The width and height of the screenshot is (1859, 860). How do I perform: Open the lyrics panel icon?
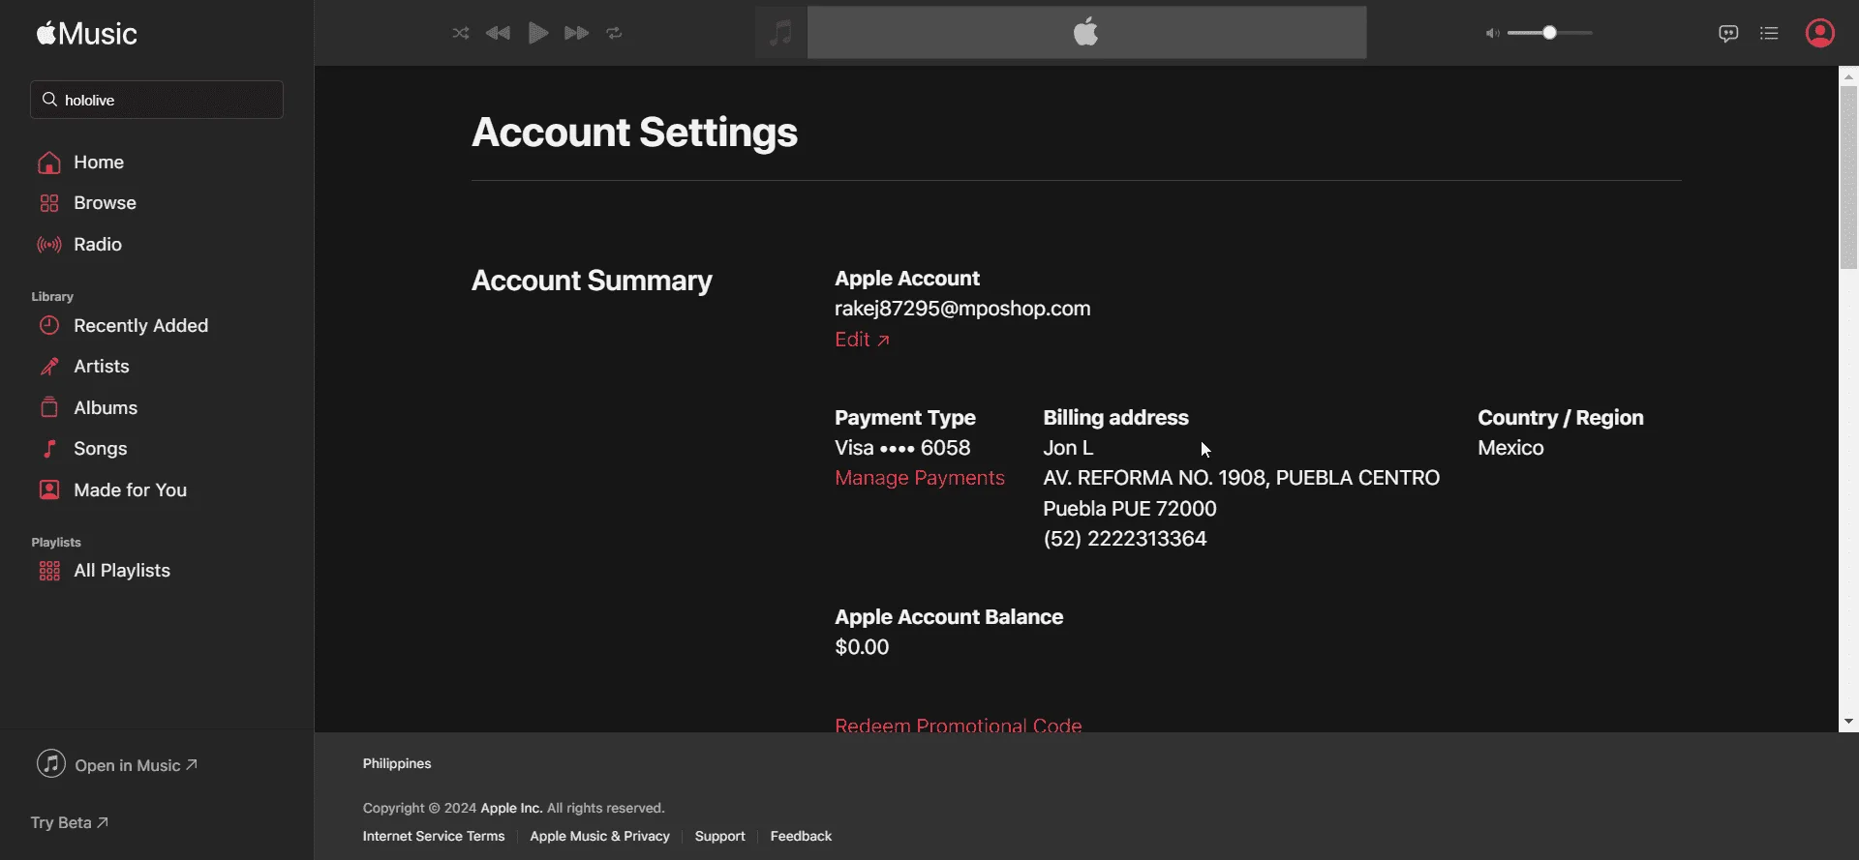tap(1728, 33)
